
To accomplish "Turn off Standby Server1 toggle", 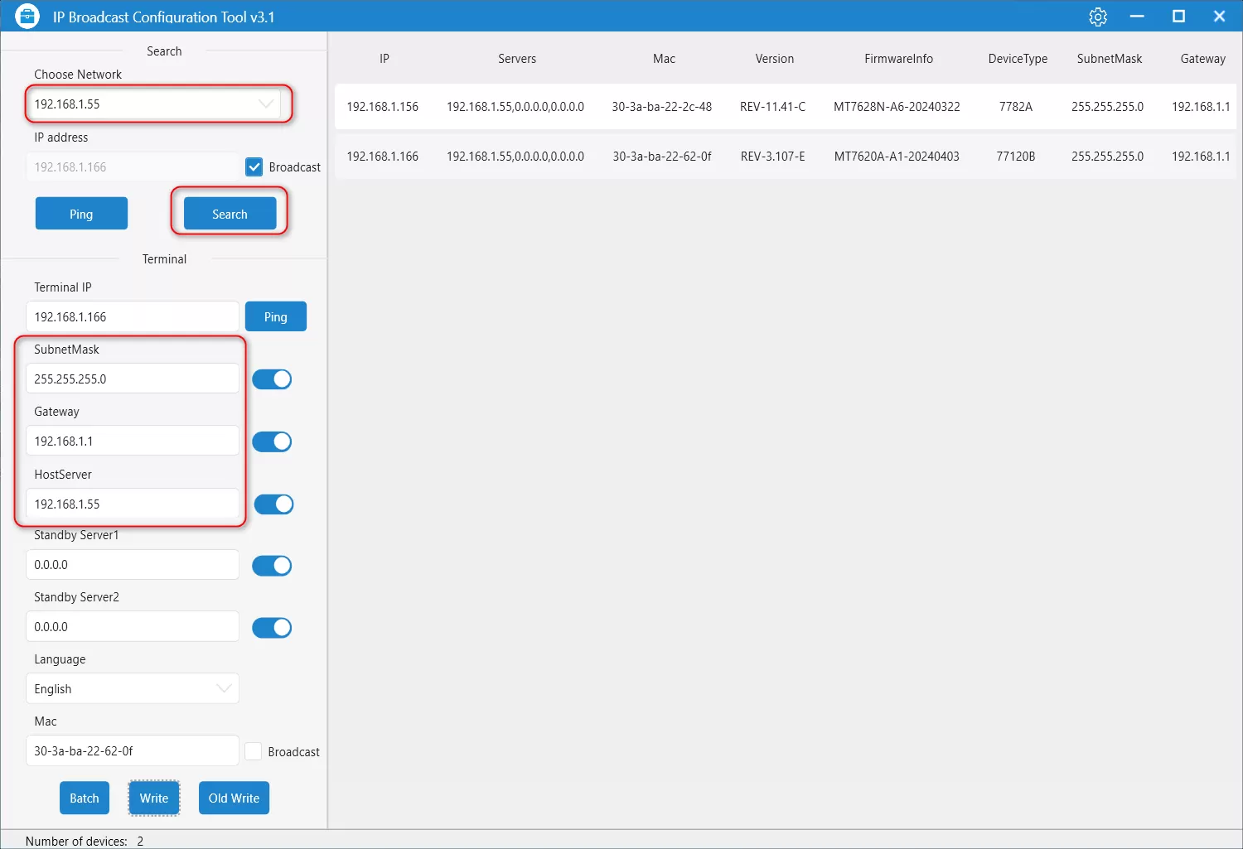I will tap(272, 566).
